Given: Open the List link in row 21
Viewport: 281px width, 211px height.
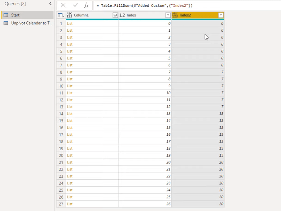Looking at the screenshot, I should (x=70, y=162).
